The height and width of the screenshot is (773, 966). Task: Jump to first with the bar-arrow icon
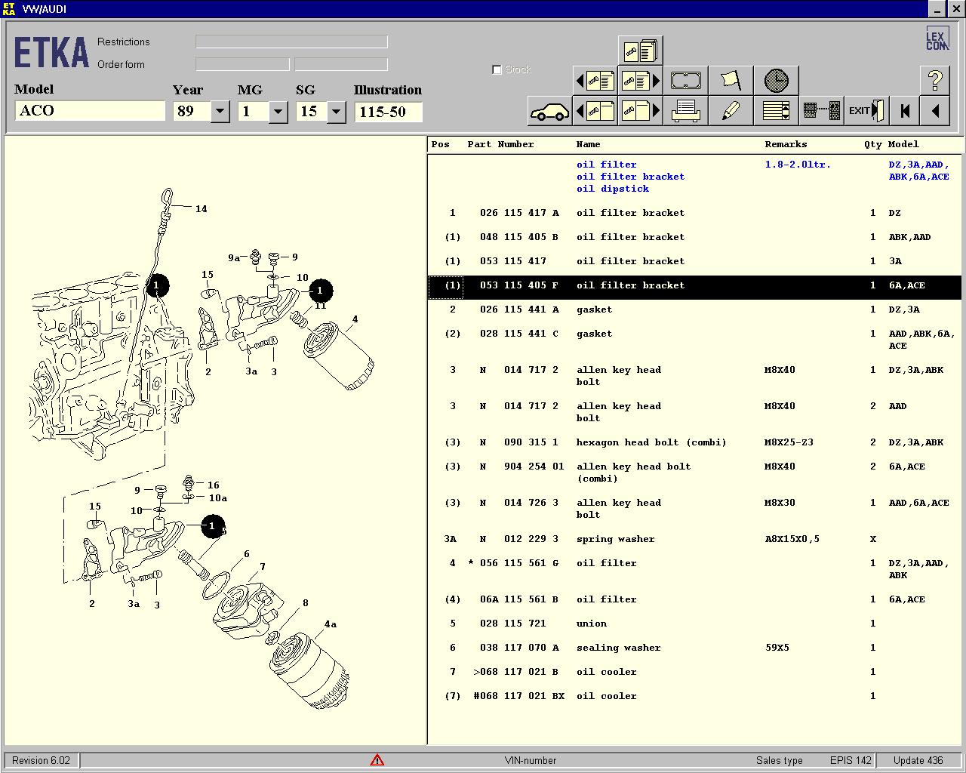pyautogui.click(x=904, y=112)
